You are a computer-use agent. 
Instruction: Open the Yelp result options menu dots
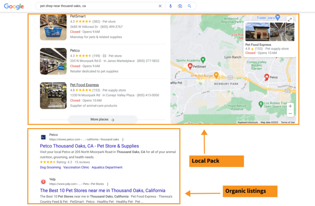(107, 184)
